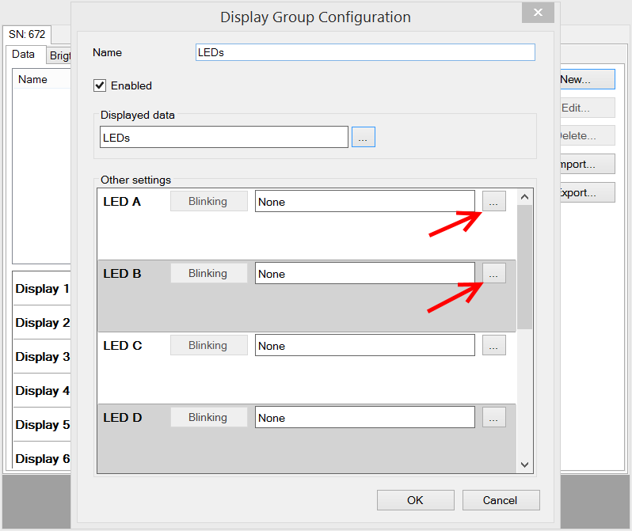The width and height of the screenshot is (632, 531).
Task: Toggle Blinking for LED A
Action: pyautogui.click(x=208, y=202)
